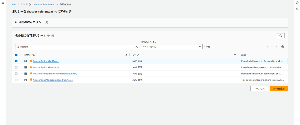This screenshot has width=300, height=125.
Task: Sort by policy name ascending arrow
Action: (x=126, y=55)
